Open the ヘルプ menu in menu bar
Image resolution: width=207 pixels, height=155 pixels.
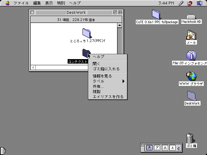(75, 3)
